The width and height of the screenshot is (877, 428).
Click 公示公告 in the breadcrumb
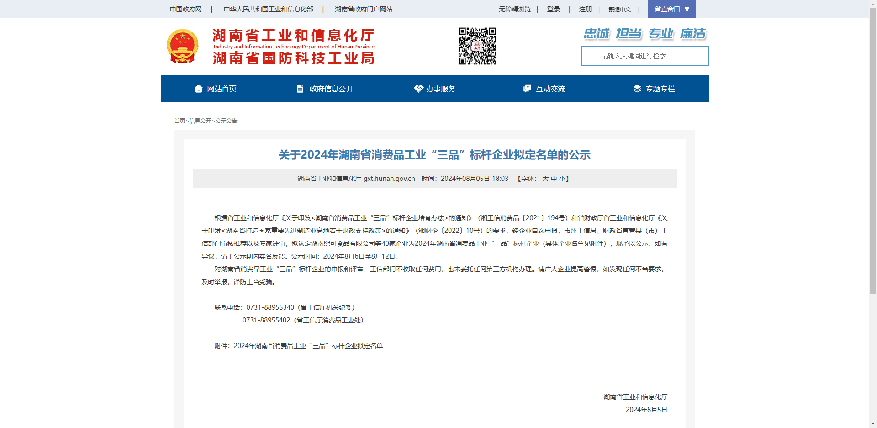tap(226, 121)
